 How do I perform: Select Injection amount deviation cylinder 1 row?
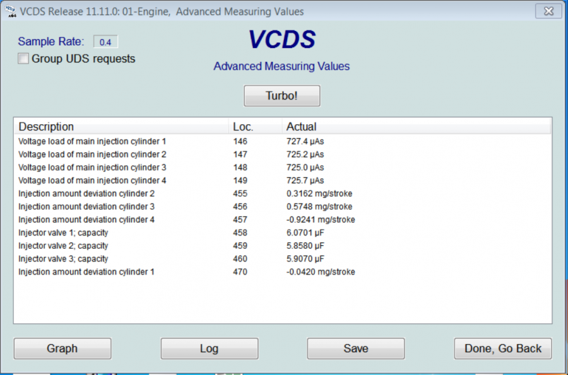pos(86,272)
